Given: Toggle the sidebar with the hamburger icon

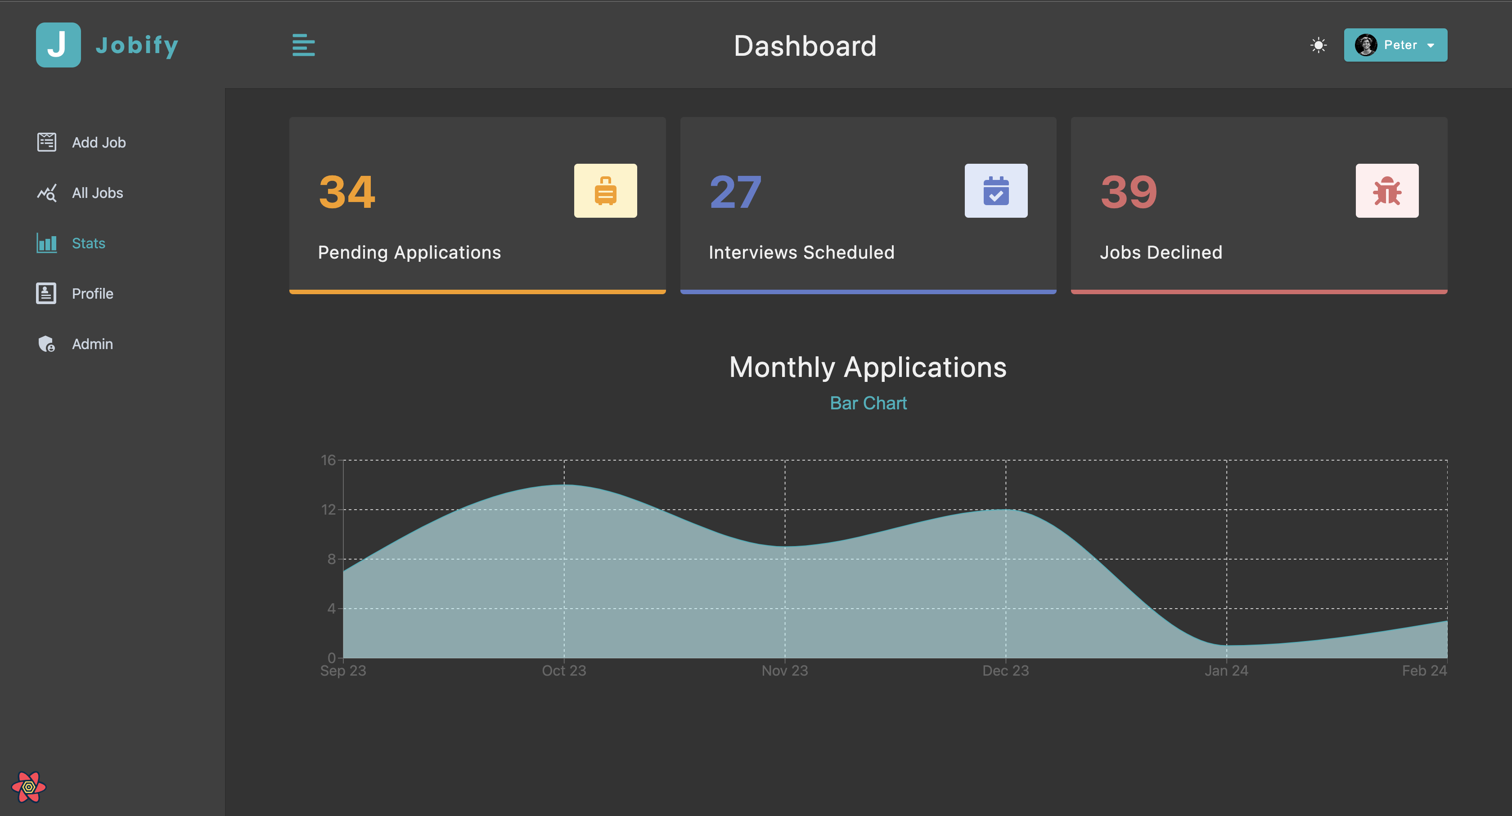Looking at the screenshot, I should point(303,45).
